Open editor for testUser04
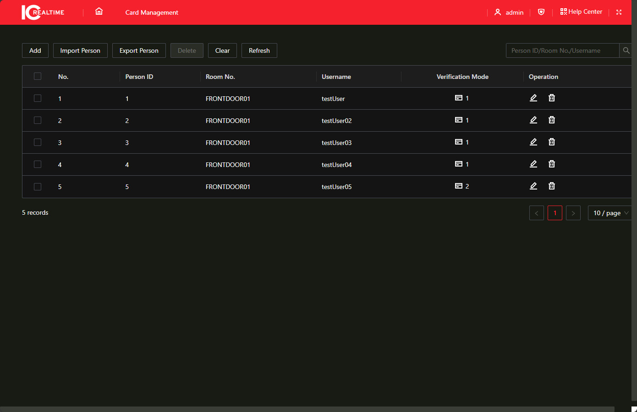Viewport: 637px width, 412px height. pos(533,164)
